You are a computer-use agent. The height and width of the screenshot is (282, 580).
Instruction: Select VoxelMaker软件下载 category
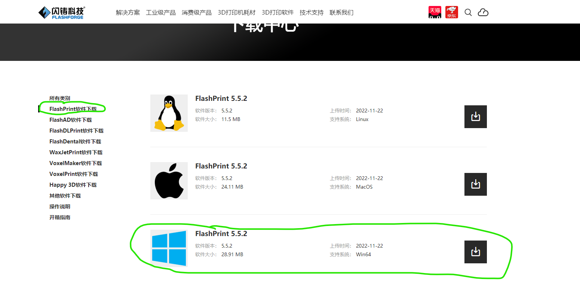[x=76, y=163]
